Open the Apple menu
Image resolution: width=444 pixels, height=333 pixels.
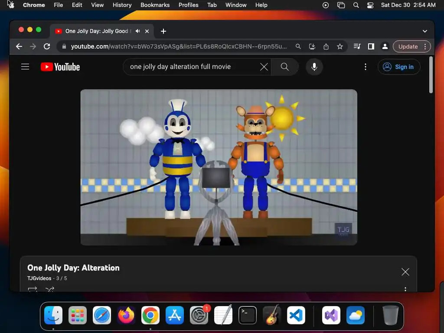[11, 5]
